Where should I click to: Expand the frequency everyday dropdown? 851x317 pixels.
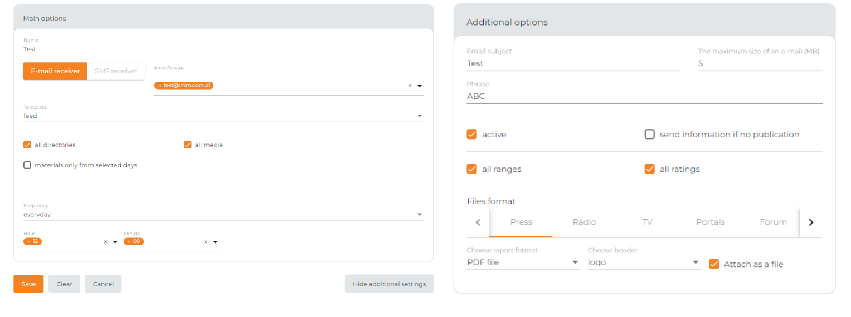223,215
